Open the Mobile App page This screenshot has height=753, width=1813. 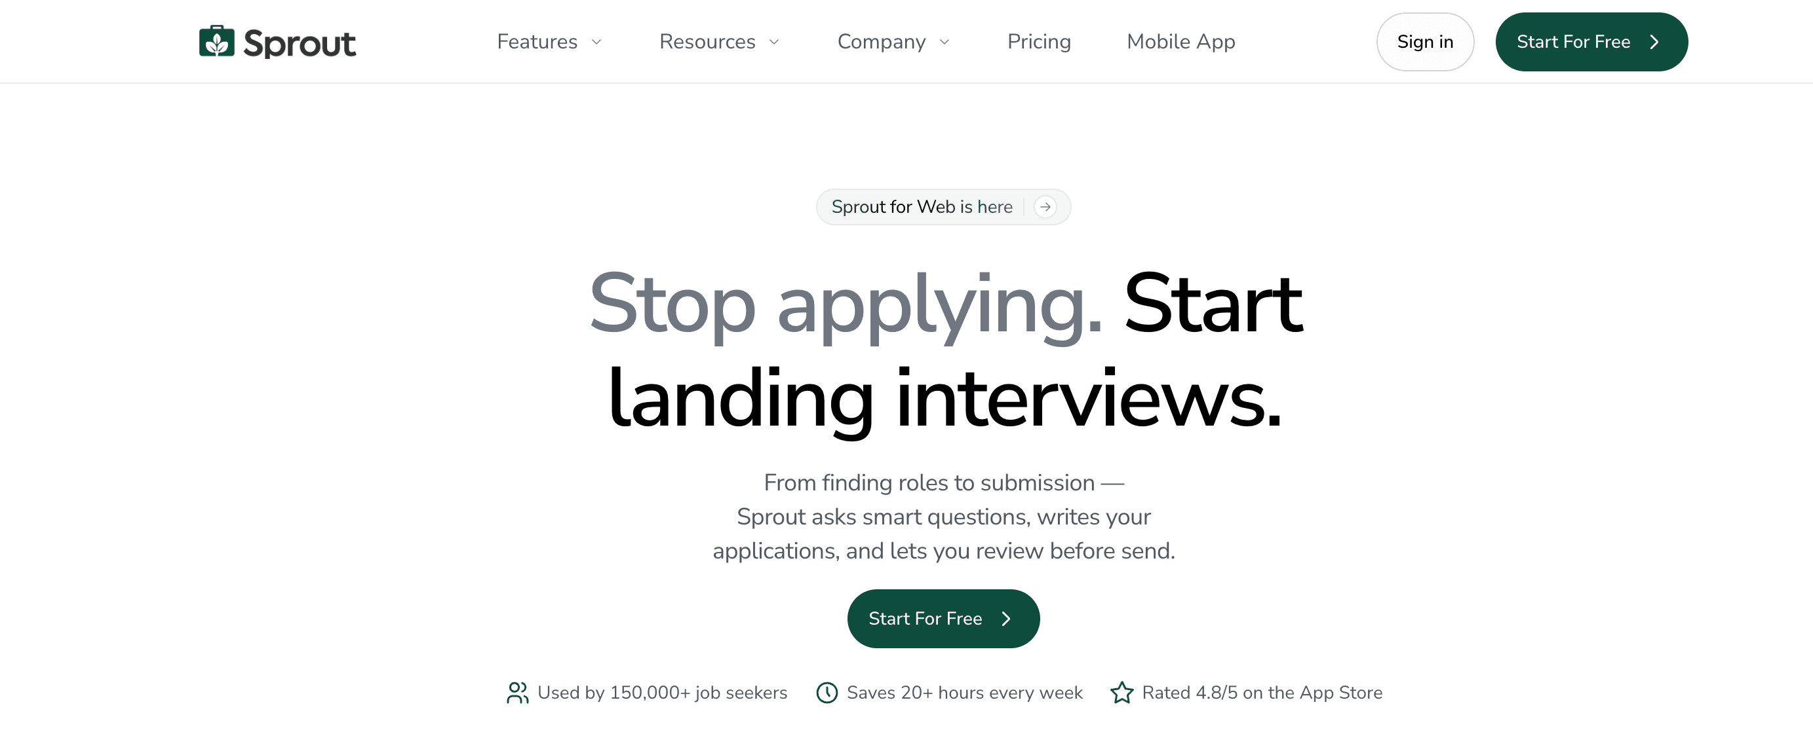tap(1181, 41)
